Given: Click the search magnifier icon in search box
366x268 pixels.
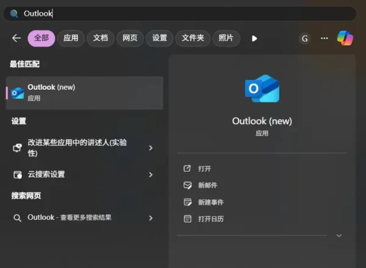Looking at the screenshot, I should (14, 13).
